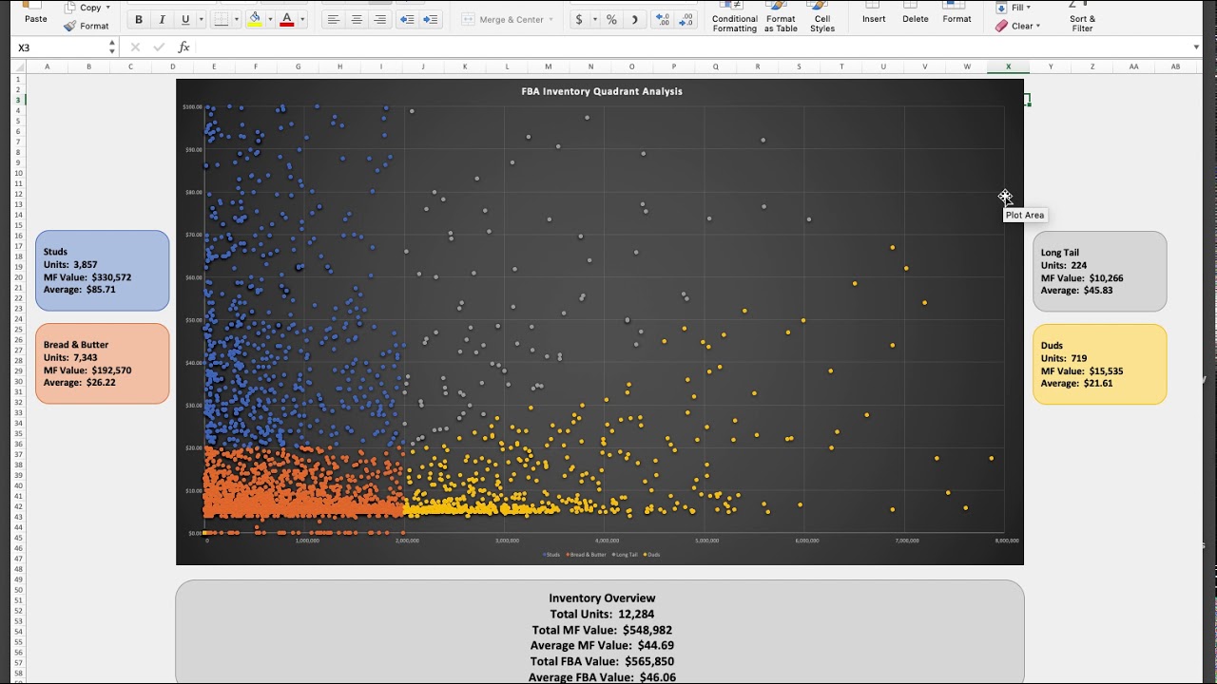
Task: Apply cell borders icon
Action: click(221, 20)
